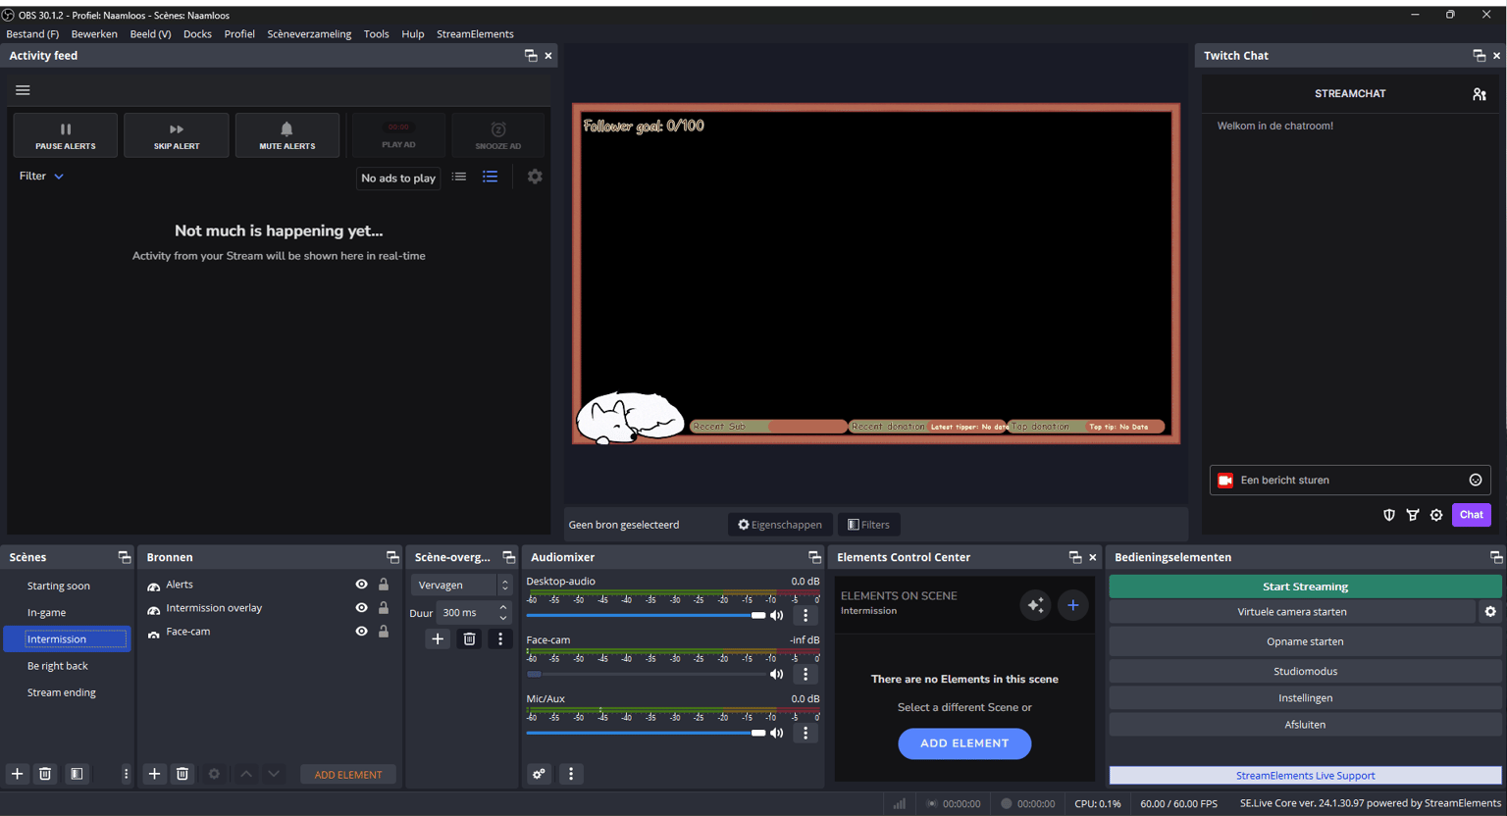This screenshot has width=1507, height=816.
Task: Open the StreamElements menu
Action: [475, 33]
